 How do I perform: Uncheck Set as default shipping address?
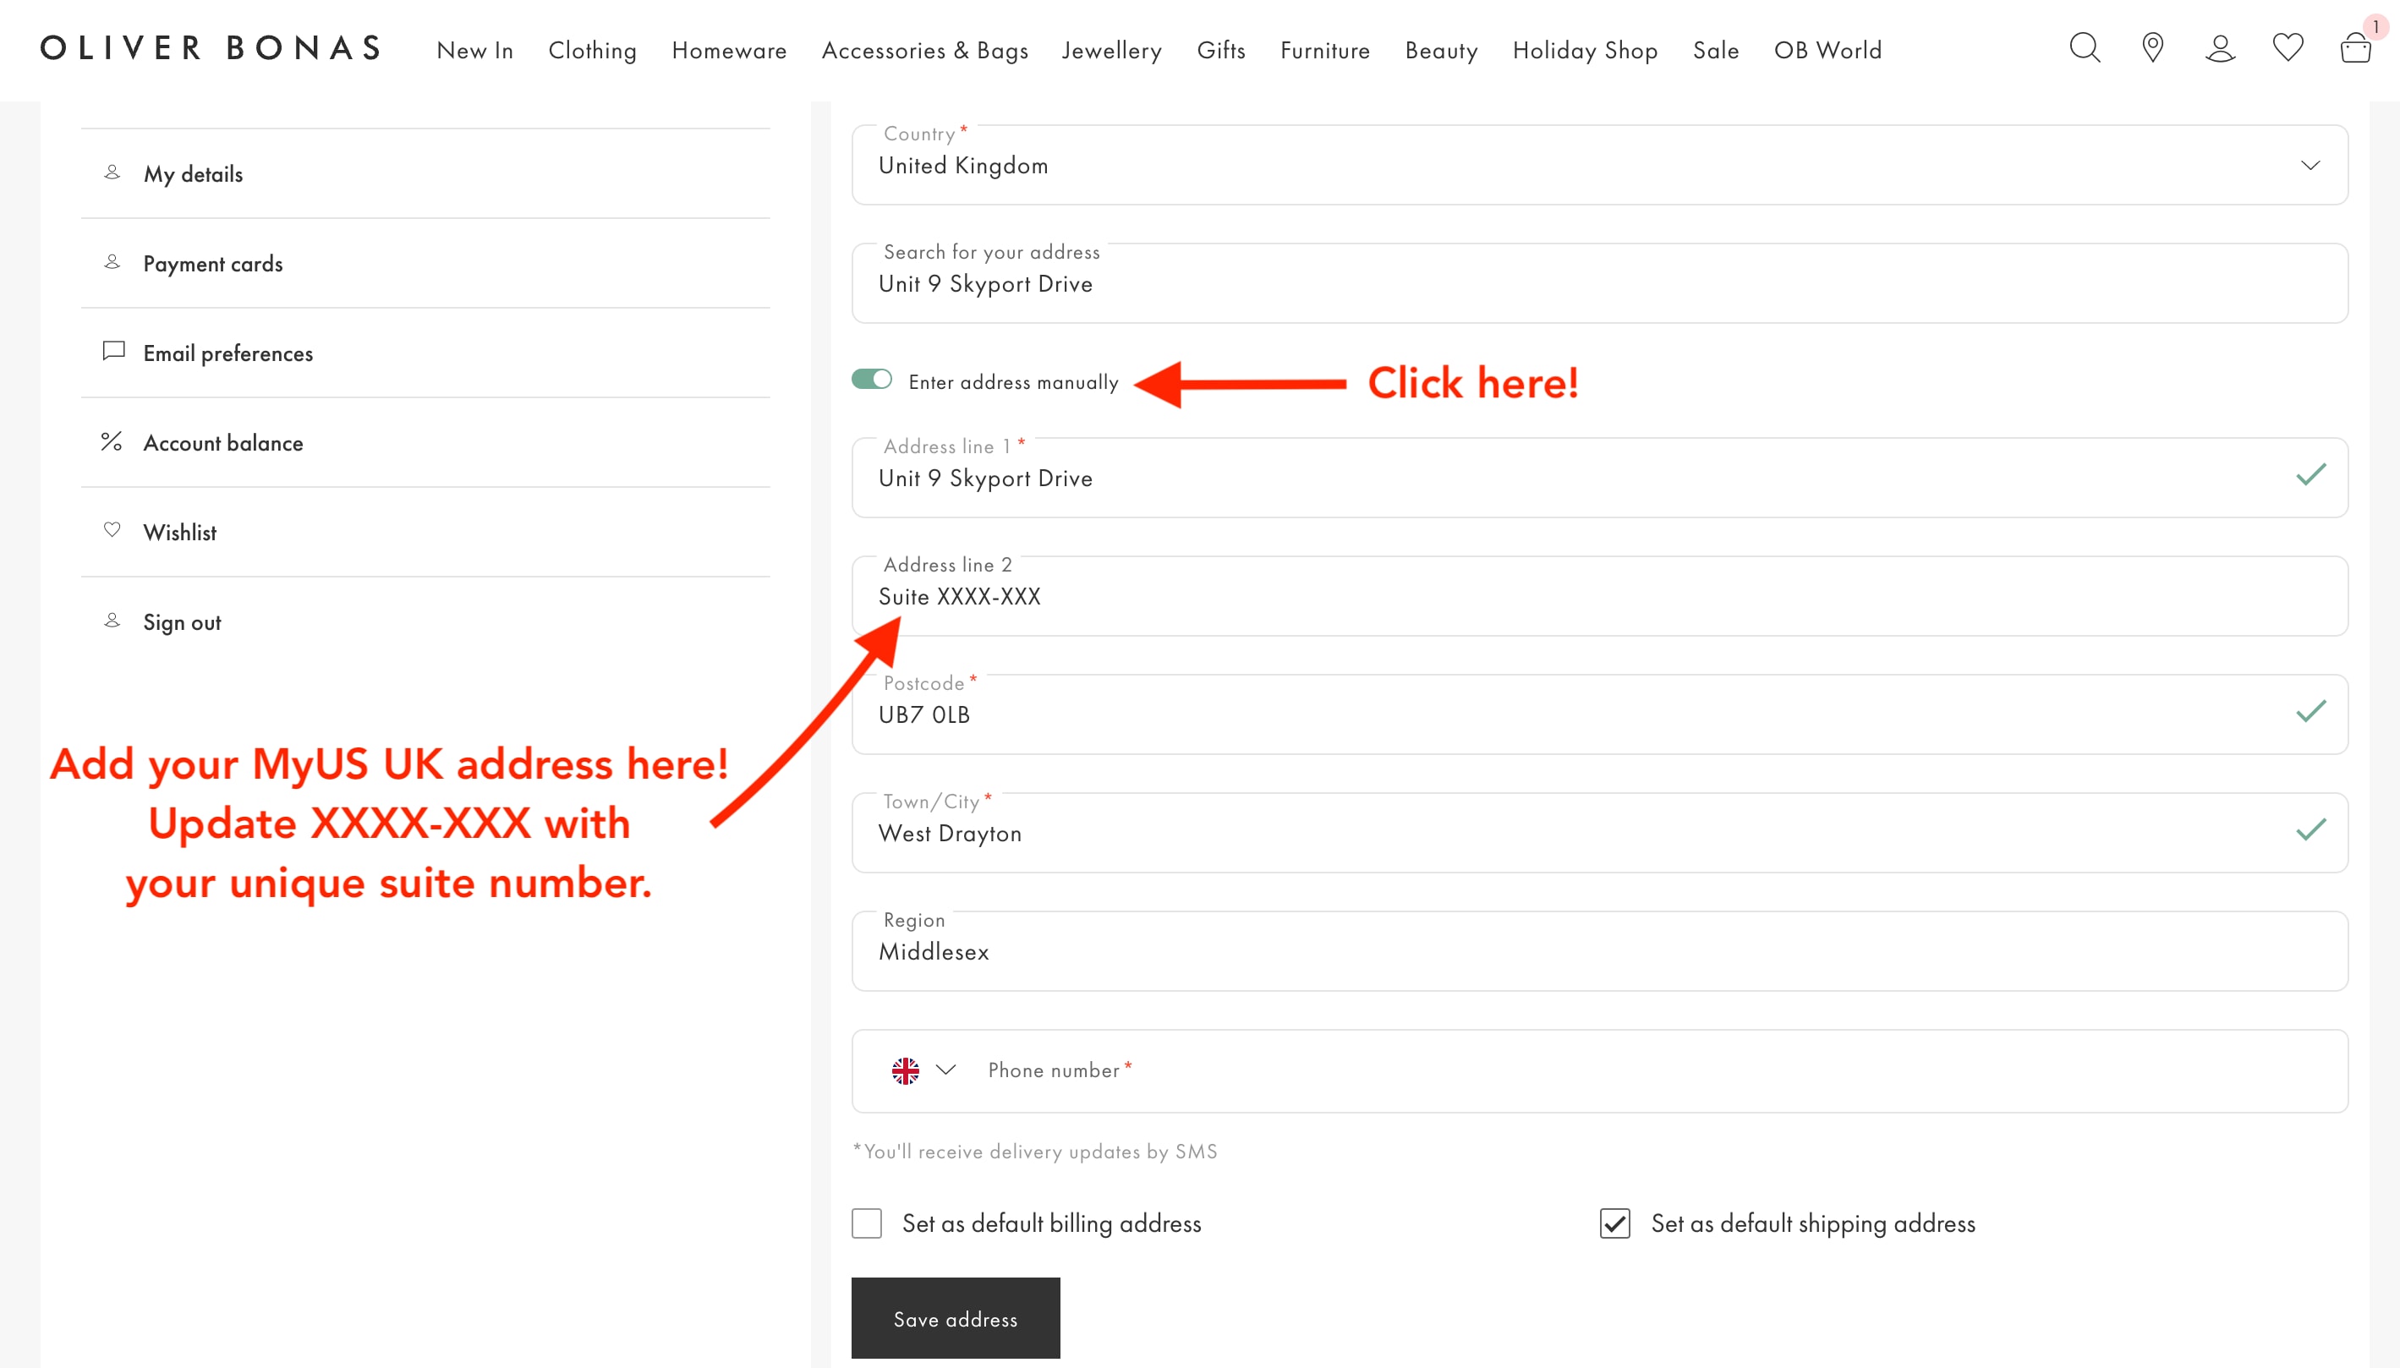pyautogui.click(x=1614, y=1223)
